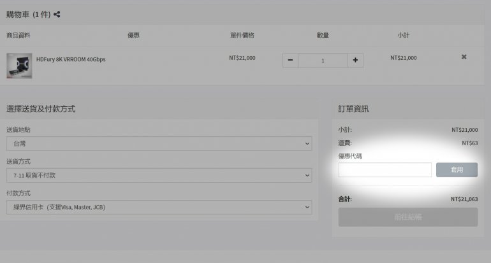Click the 選擇送貨及付款方式 section heading

41,109
